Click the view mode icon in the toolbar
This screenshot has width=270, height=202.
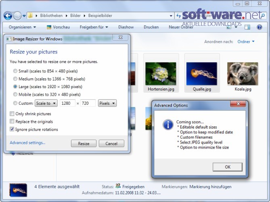229,27
